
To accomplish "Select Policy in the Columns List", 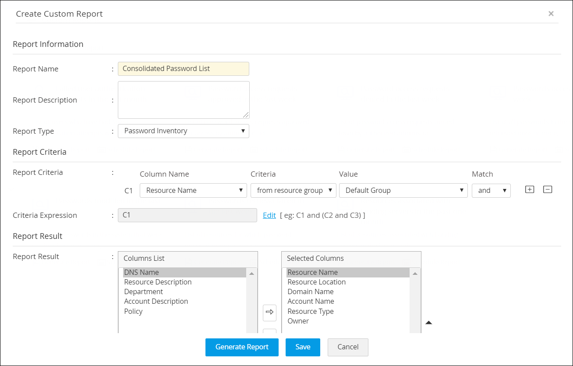I will pyautogui.click(x=134, y=312).
